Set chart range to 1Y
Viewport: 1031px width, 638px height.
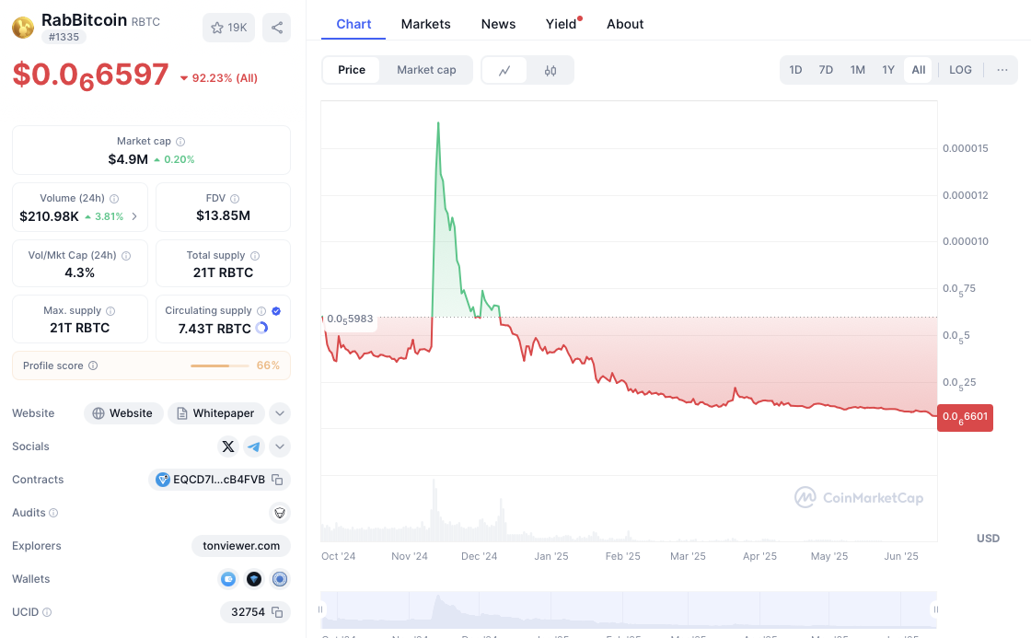(888, 70)
